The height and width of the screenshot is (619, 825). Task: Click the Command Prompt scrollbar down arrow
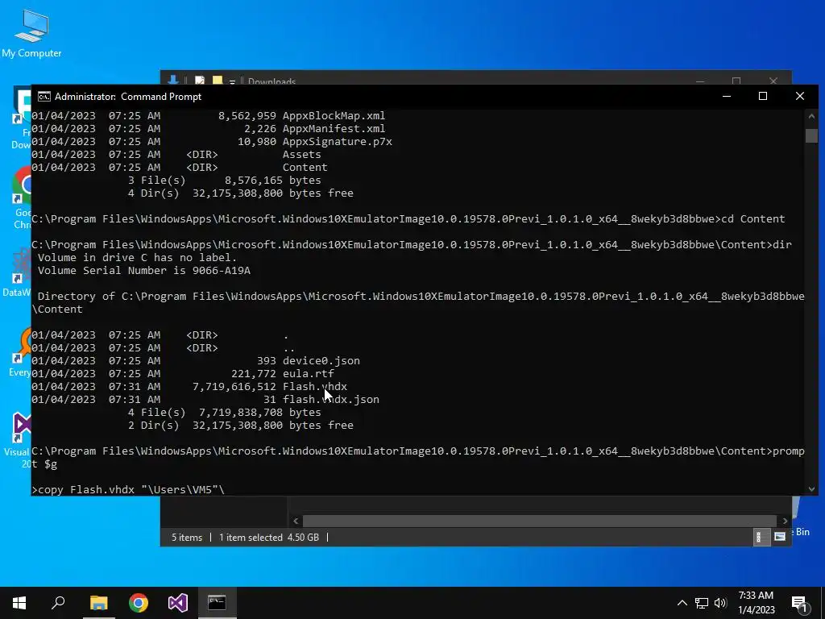810,489
